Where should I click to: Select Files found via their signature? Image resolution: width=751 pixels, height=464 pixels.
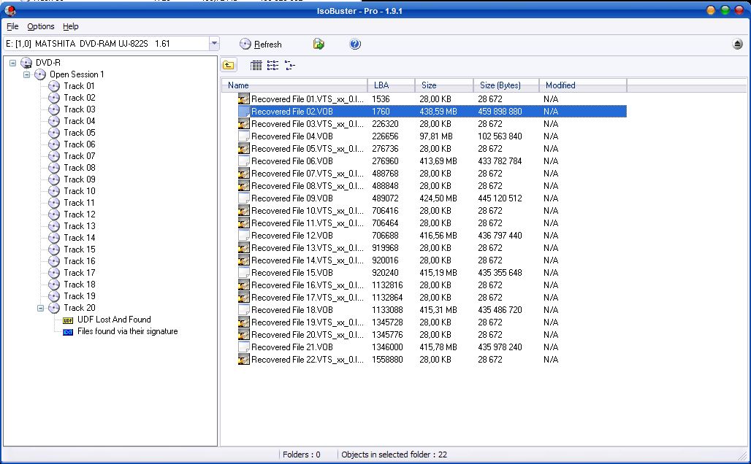[x=127, y=331]
